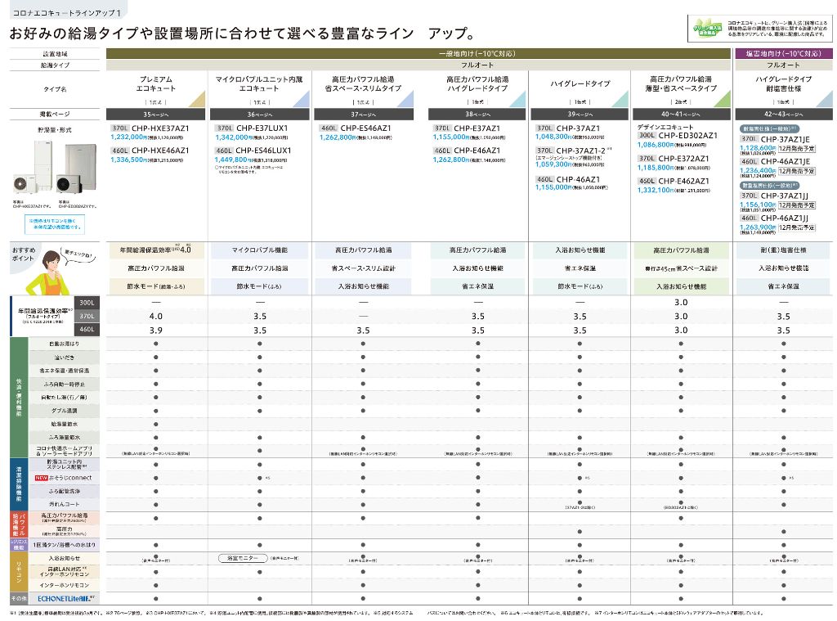837x621 pixels.
Task: Select model CHP-ES46AZ1
Action: coord(365,128)
